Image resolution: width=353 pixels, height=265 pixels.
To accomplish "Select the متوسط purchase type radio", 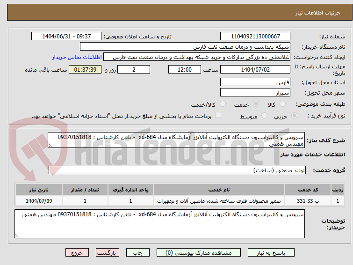I will (x=264, y=116).
